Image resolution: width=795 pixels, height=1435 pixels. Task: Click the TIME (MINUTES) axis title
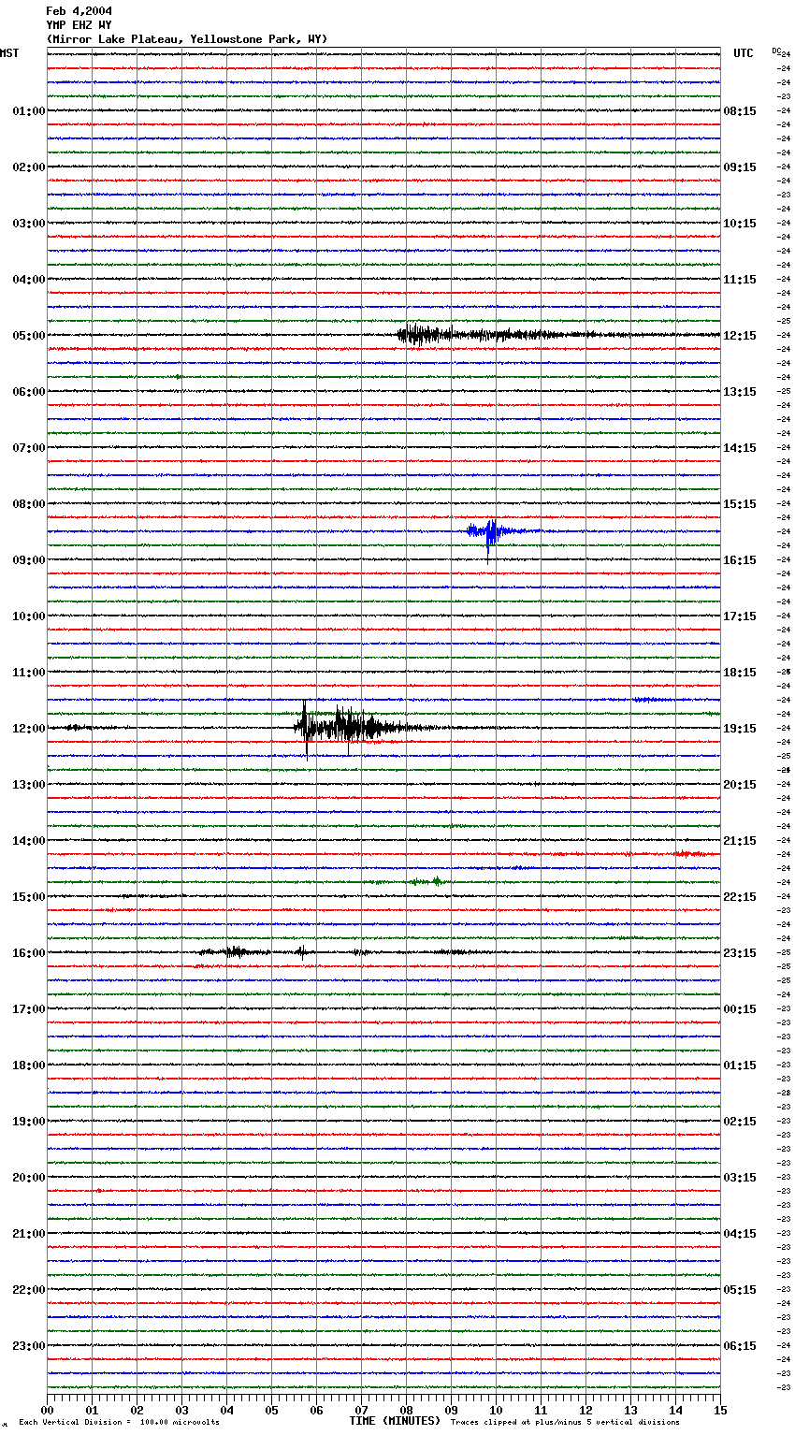[395, 1421]
